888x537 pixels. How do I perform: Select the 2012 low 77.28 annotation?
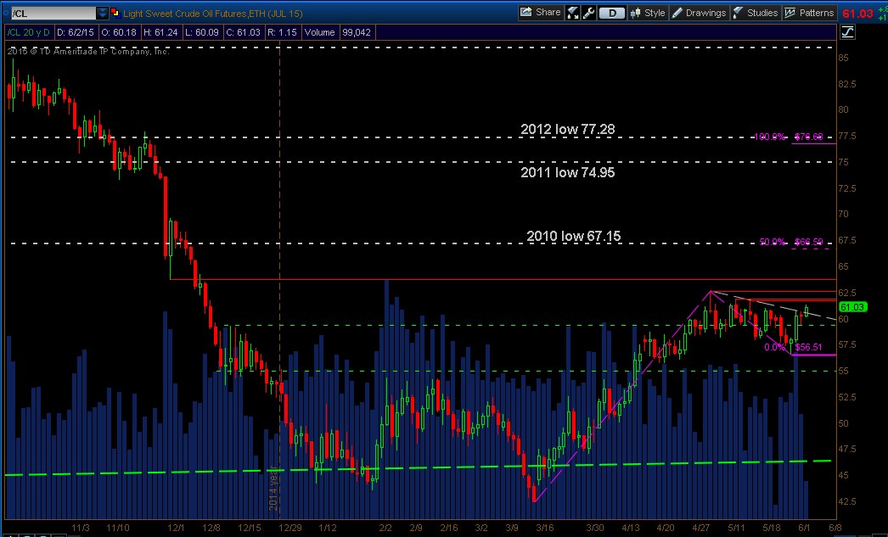click(x=567, y=130)
